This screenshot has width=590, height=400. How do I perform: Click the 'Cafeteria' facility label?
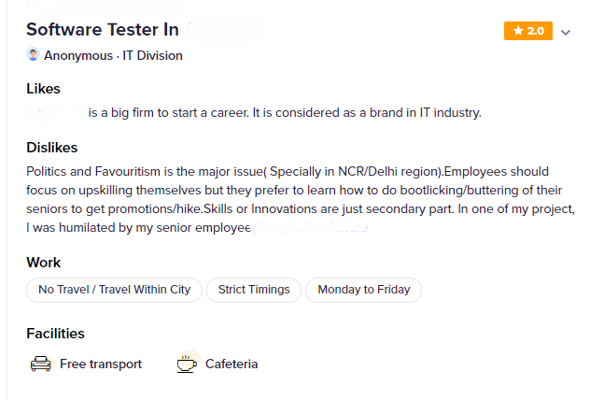coord(232,364)
